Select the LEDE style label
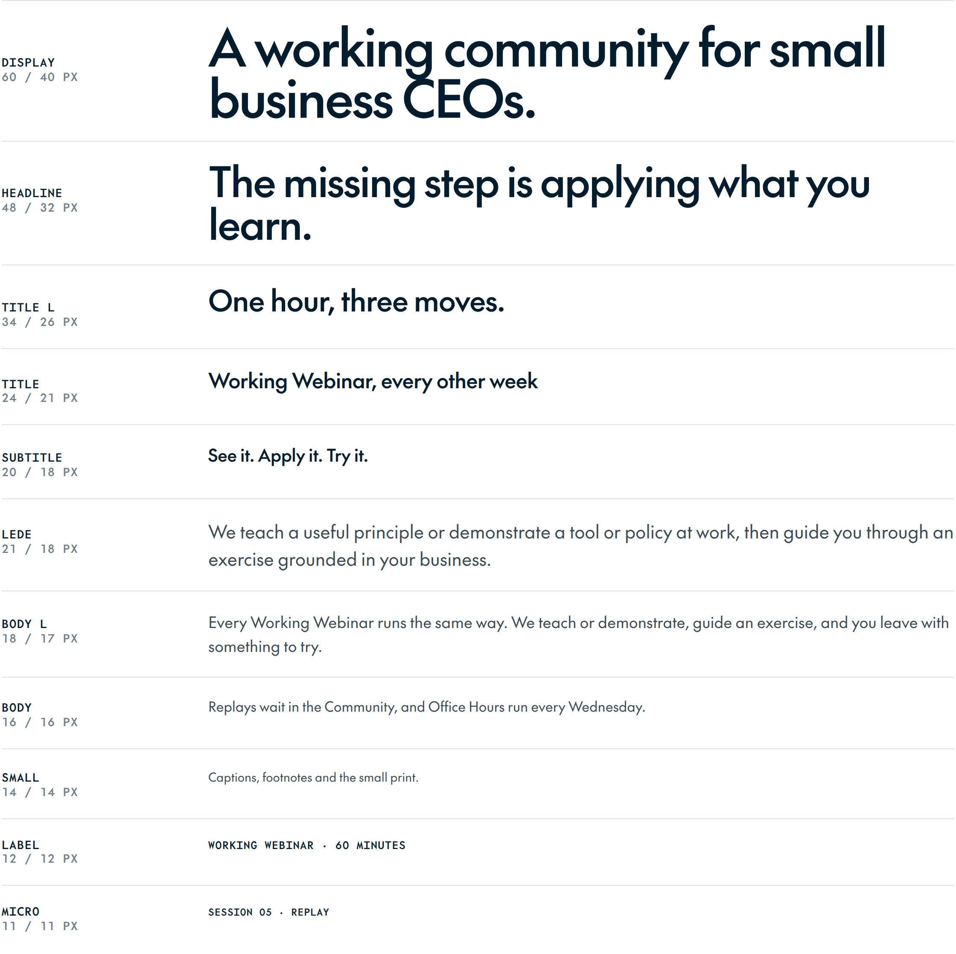Viewport: 956px width, 954px height. (16, 535)
